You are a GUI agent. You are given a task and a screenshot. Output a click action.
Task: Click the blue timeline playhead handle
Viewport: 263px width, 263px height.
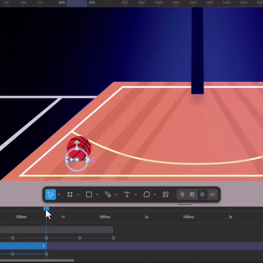pos(46,208)
